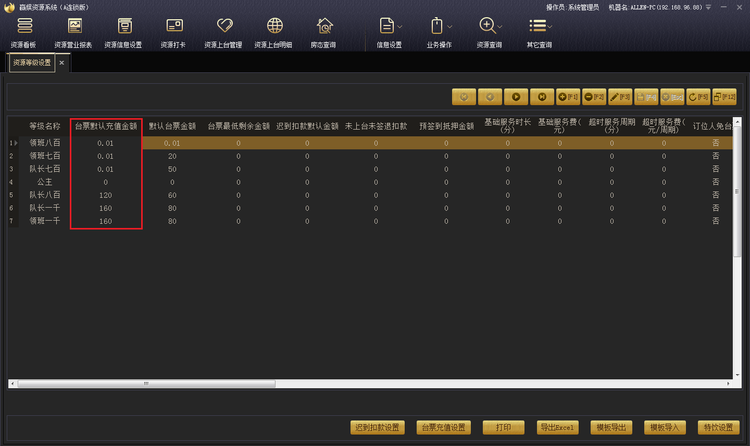Screen dimensions: 750x446
Task: Select the 领班八百 row name
Action: click(45, 143)
